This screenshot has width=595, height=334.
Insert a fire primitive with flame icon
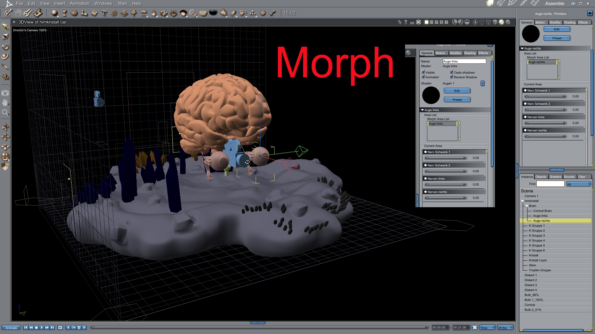(154, 13)
